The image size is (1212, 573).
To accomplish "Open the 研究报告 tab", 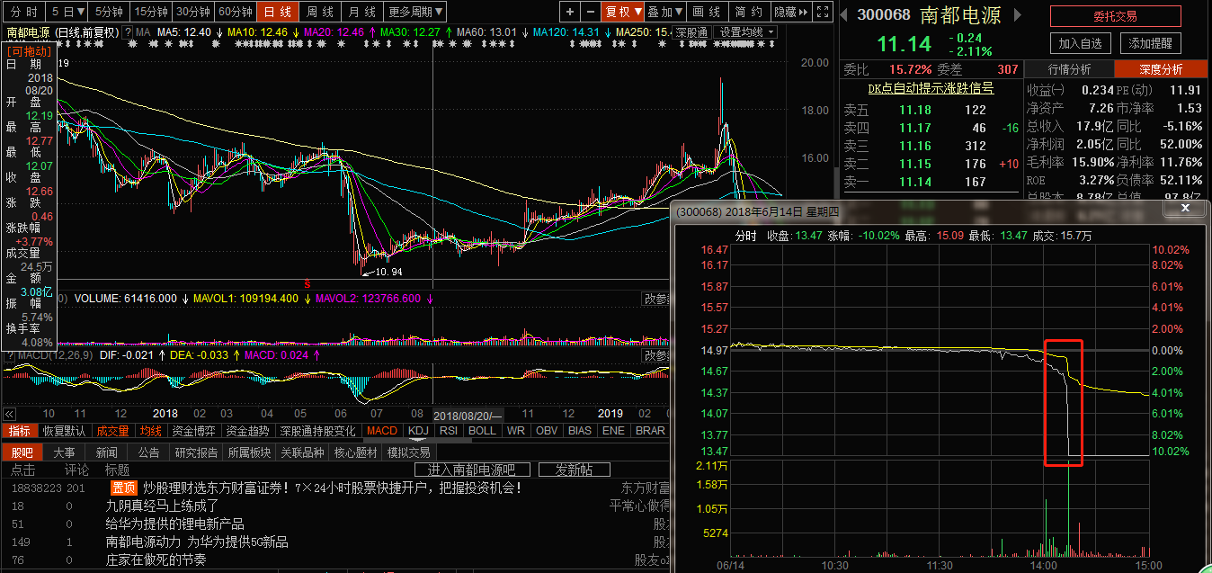I will [197, 452].
